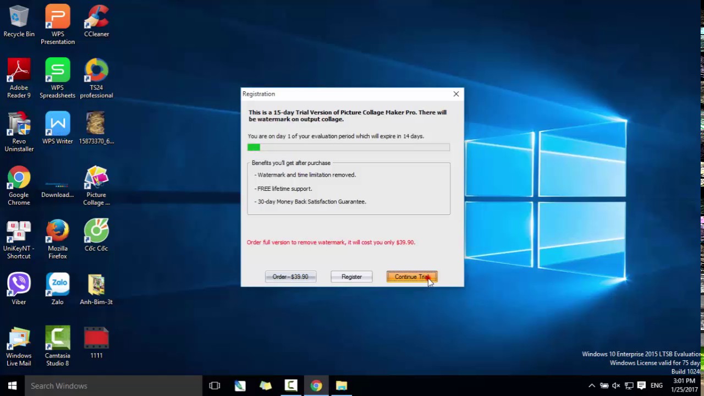Open Task View from the taskbar

tap(215, 386)
